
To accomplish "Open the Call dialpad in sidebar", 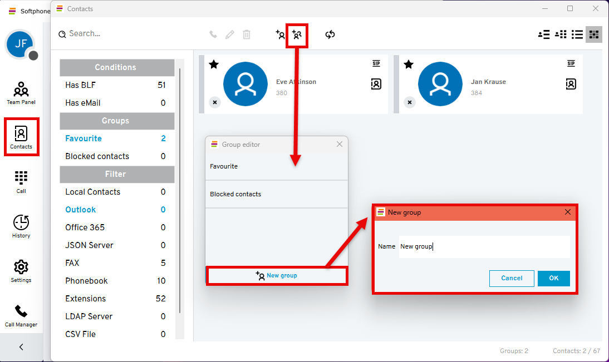I will pyautogui.click(x=21, y=182).
